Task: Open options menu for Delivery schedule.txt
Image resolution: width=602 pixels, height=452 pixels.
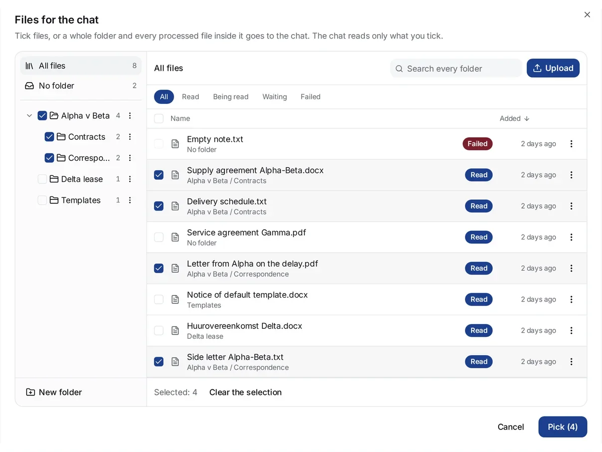Action: (571, 206)
